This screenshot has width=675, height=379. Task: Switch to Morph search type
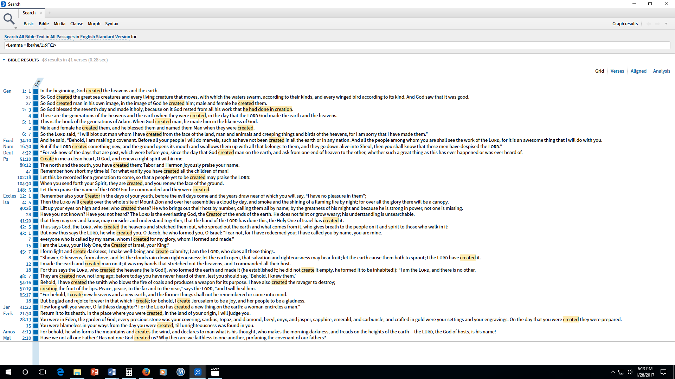94,24
